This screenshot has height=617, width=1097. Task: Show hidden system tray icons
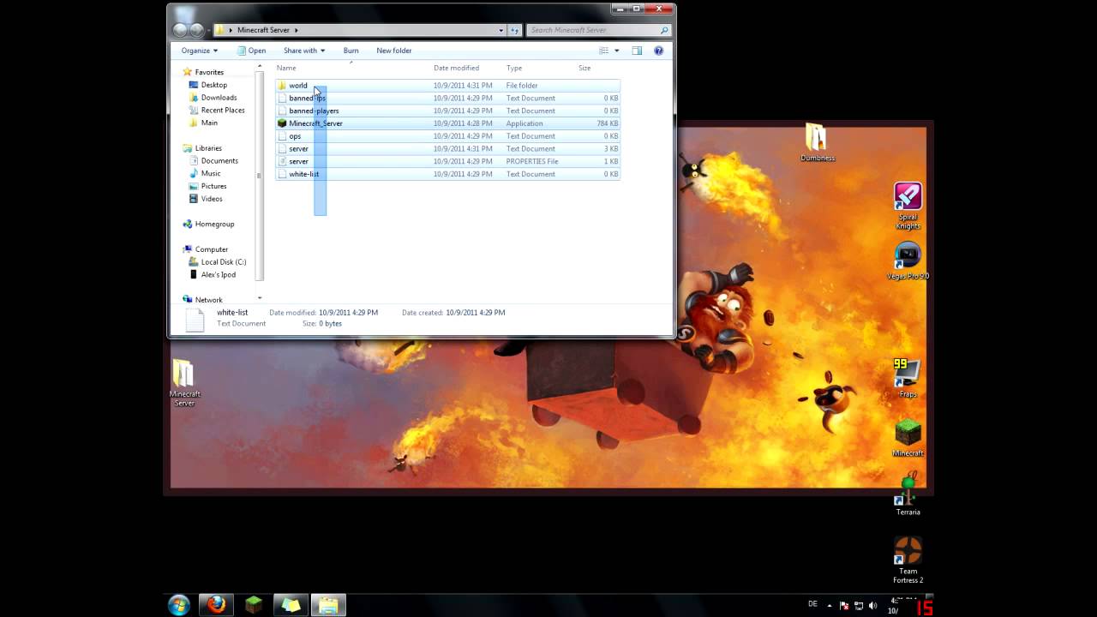click(x=829, y=604)
